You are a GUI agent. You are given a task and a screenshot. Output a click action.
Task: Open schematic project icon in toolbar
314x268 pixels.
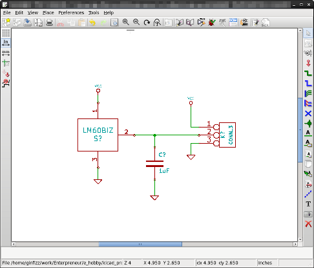[x=17, y=23]
